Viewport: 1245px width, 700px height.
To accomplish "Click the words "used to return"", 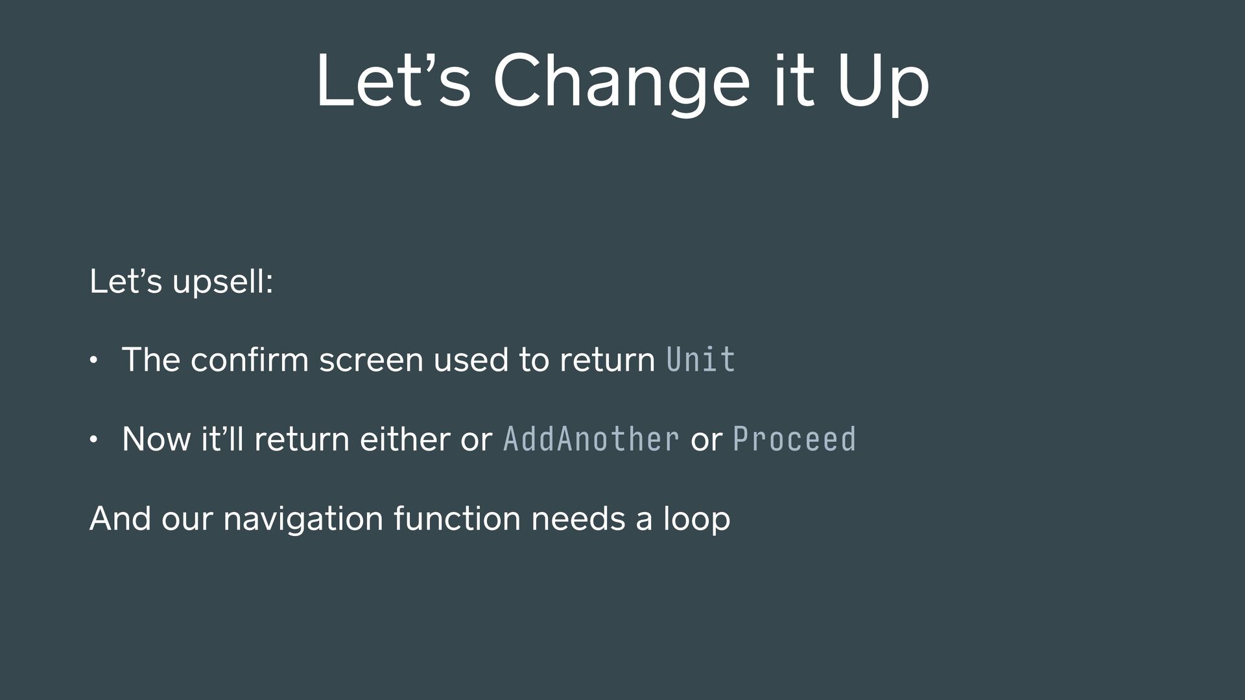I will 545,360.
